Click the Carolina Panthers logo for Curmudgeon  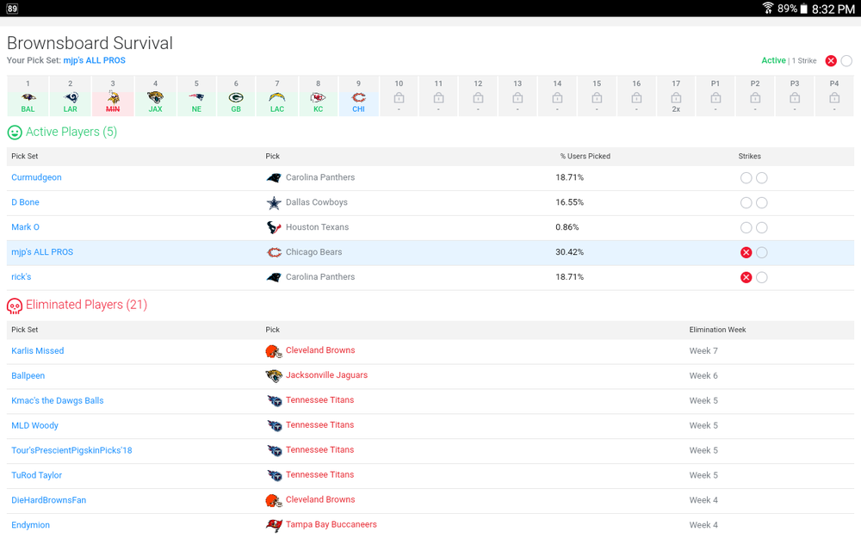click(274, 178)
